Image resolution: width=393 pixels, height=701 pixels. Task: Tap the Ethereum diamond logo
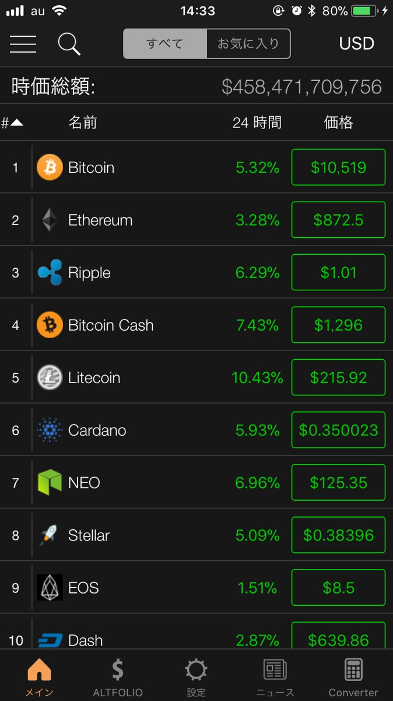(50, 220)
